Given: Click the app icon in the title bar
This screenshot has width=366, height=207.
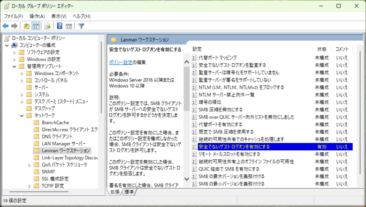Looking at the screenshot, I should [7, 6].
